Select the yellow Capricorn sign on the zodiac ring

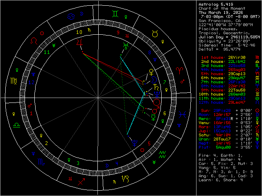[x=126, y=179]
